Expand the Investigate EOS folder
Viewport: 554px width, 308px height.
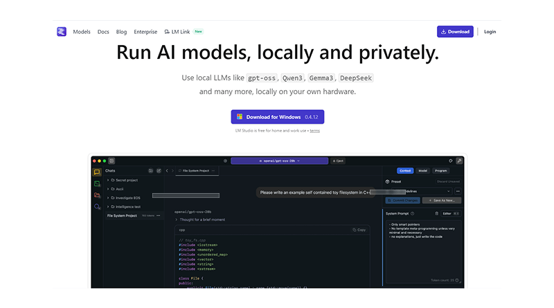point(108,198)
